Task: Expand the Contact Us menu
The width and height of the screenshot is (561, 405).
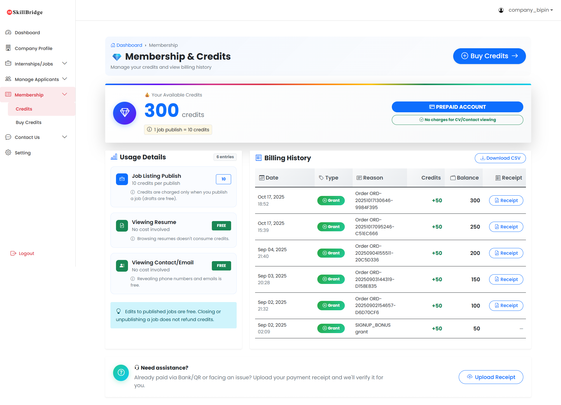Action: 65,137
